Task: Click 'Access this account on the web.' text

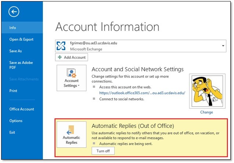Action: 125,87
